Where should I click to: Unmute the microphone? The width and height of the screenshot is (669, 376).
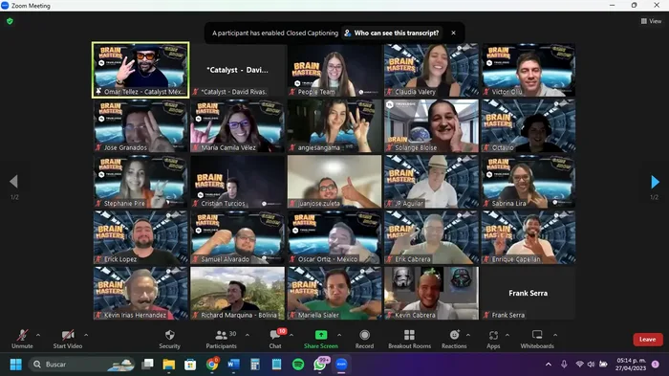(x=22, y=340)
